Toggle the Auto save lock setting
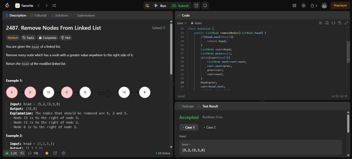The height and width of the screenshot is (159, 352). coord(196,23)
